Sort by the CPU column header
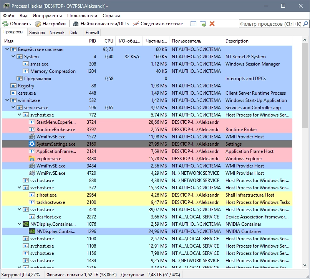Viewport: 310px width, 279px height. pyautogui.click(x=107, y=41)
